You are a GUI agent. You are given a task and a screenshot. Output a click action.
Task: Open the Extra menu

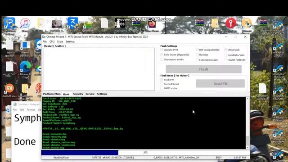point(60,42)
